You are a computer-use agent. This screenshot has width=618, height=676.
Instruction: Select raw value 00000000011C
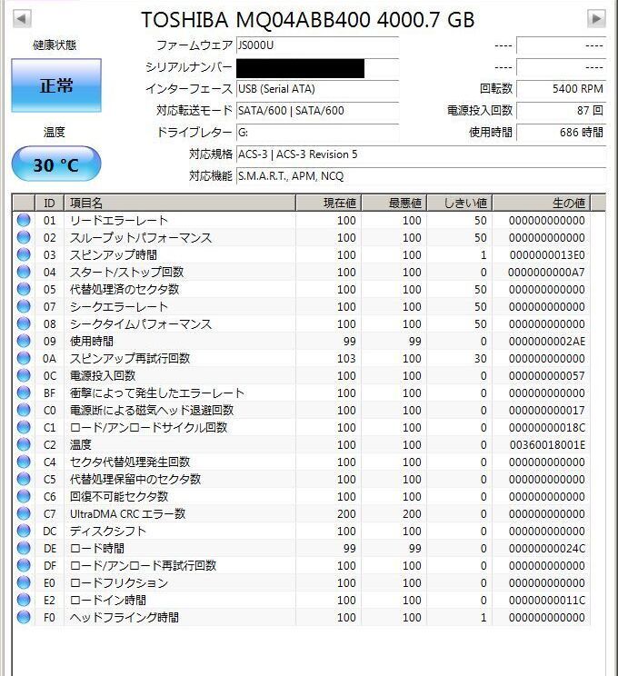[x=547, y=600]
